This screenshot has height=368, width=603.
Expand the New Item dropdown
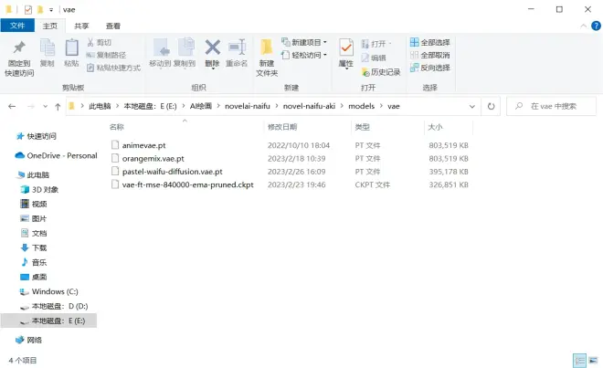[x=306, y=42]
